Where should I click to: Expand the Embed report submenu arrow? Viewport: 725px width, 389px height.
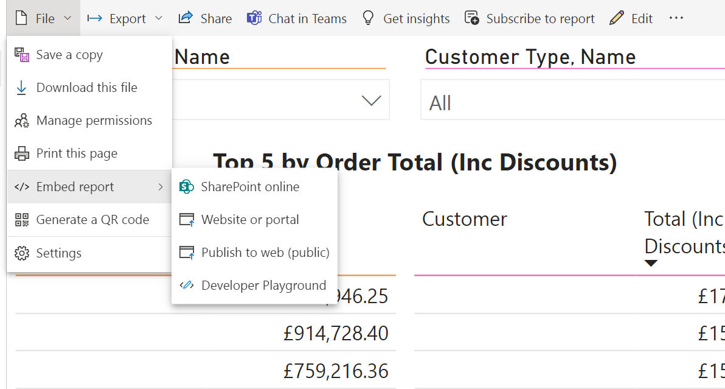(x=161, y=187)
